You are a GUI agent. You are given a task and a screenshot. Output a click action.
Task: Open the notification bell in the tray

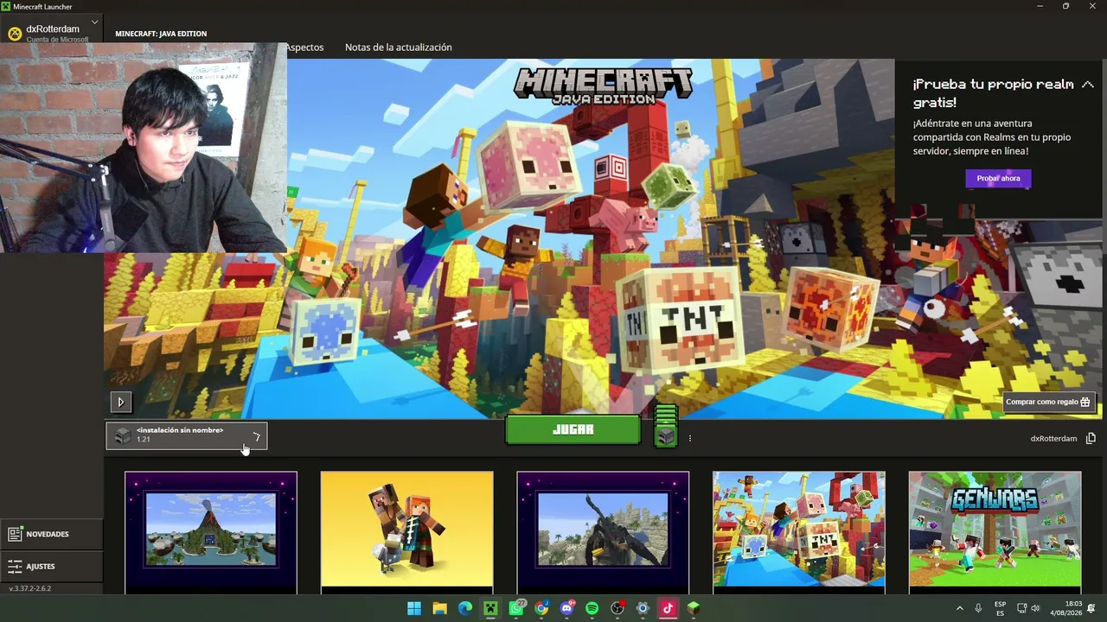click(x=1092, y=608)
